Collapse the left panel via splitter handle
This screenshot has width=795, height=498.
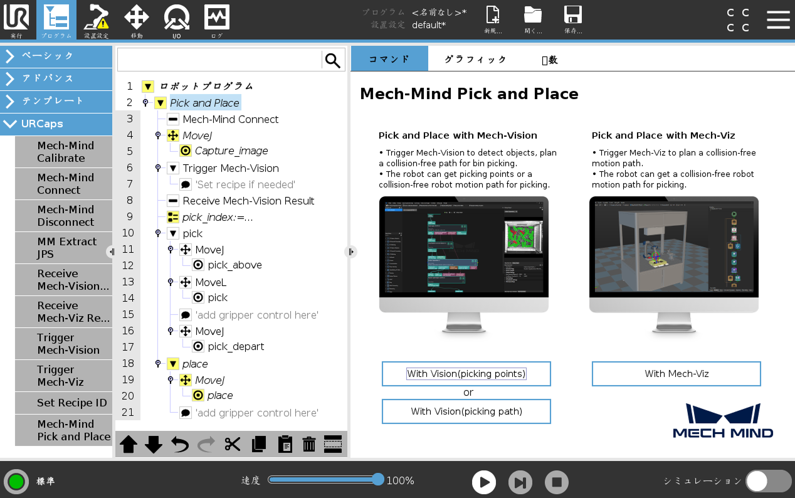[111, 252]
